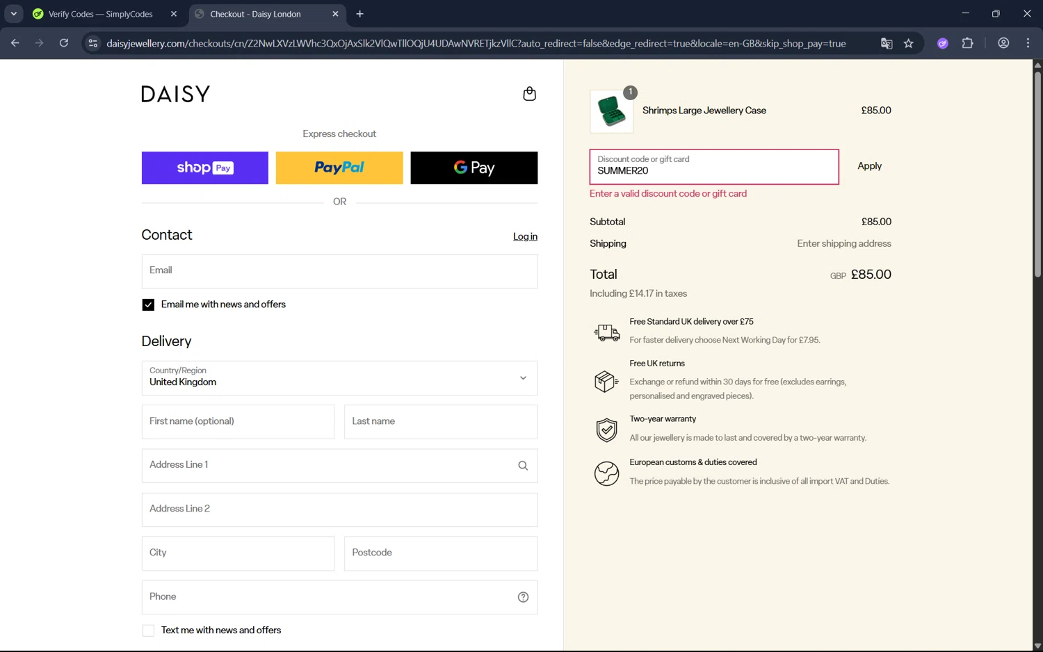Click the First name (optional) field
The image size is (1043, 652).
click(x=238, y=422)
